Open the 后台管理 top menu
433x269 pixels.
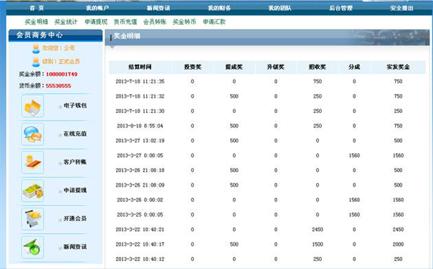click(x=341, y=8)
